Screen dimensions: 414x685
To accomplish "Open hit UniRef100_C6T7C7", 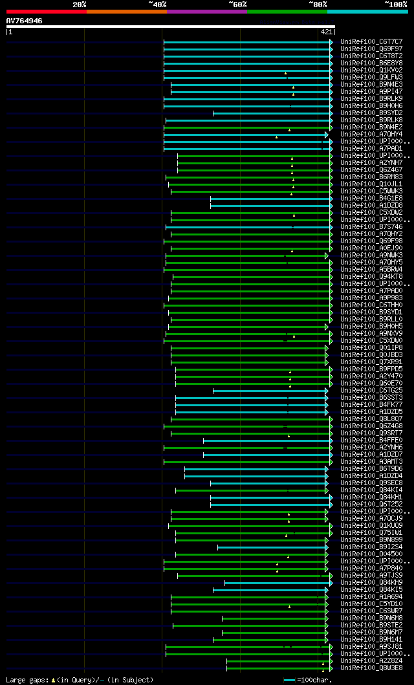I will coord(372,41).
